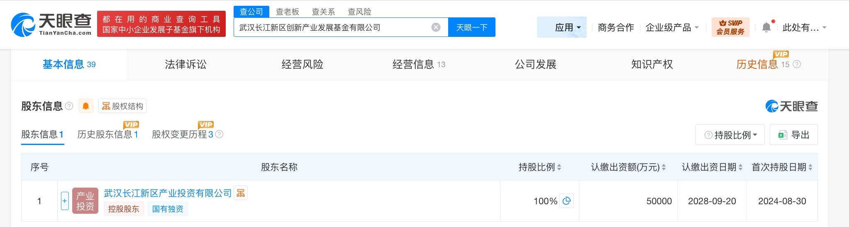
Task: Click the TianYanCha logo icon
Action: [x=23, y=25]
